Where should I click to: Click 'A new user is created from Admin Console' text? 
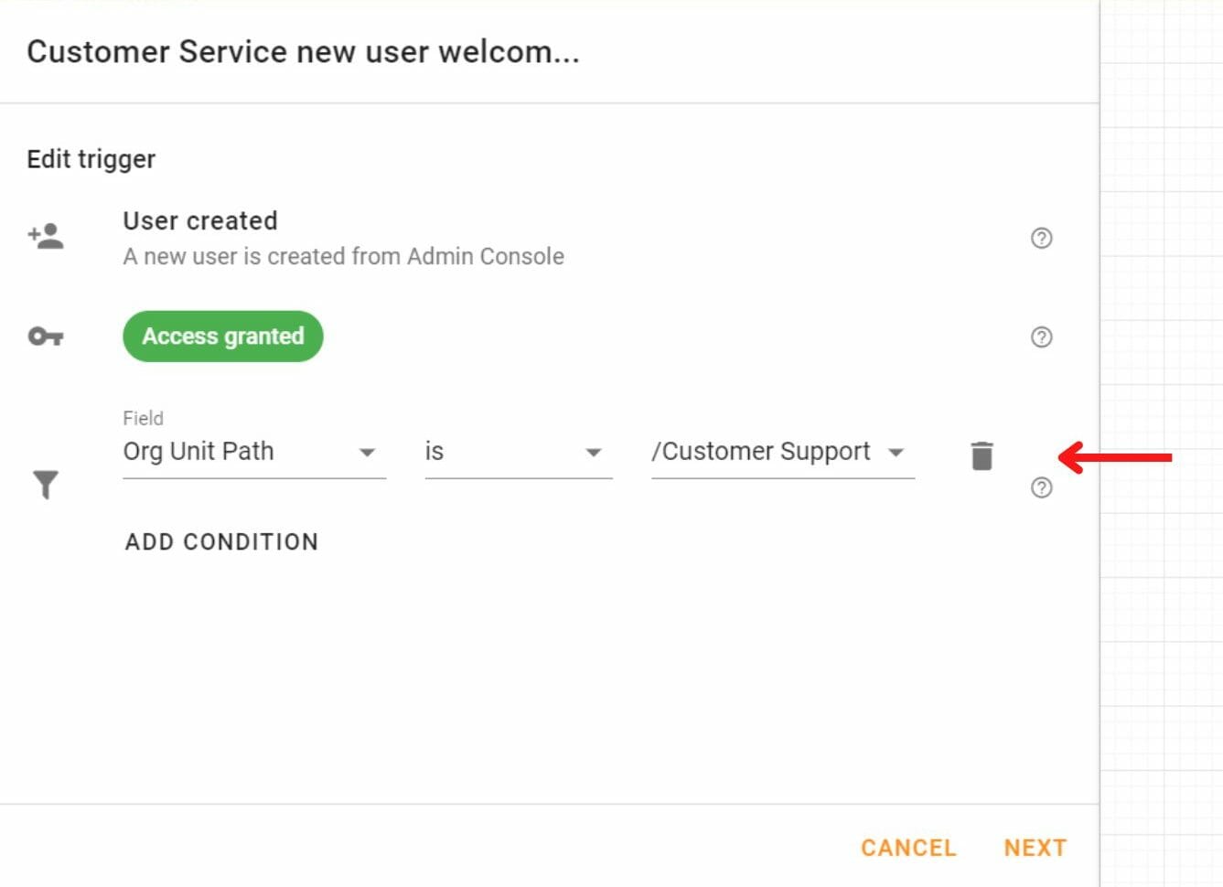(343, 256)
